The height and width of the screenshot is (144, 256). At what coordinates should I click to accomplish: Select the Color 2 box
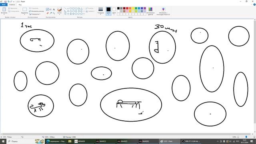(x=114, y=11)
